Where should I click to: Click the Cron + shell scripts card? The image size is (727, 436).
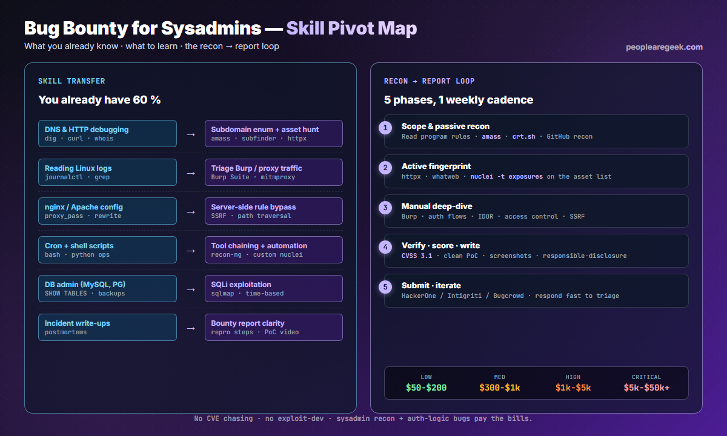(107, 249)
